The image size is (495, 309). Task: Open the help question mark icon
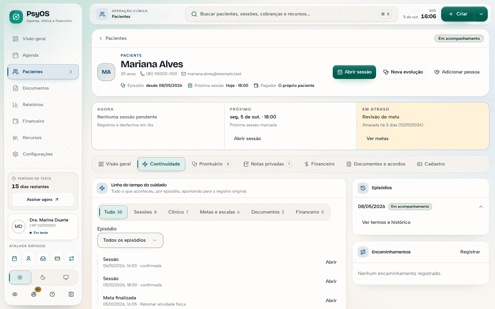(x=52, y=294)
